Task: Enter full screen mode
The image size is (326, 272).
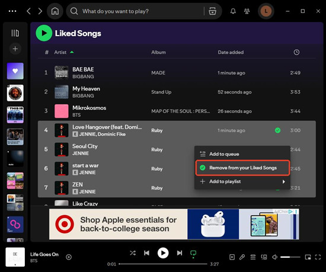Action: tap(318, 257)
